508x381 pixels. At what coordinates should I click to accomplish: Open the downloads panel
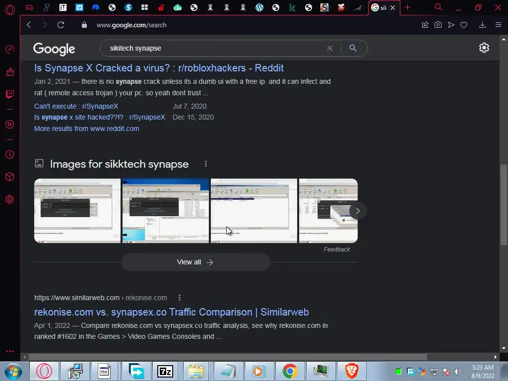(x=482, y=25)
